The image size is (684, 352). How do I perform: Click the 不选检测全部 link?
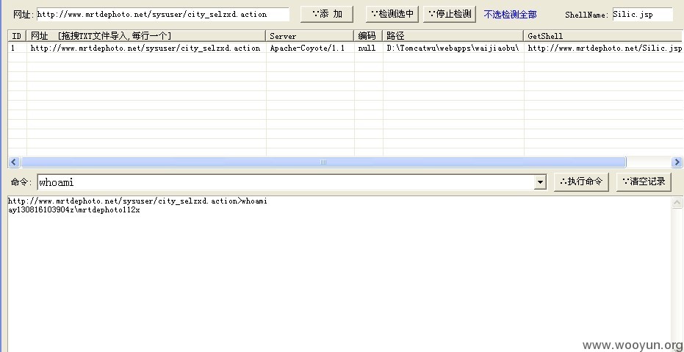click(x=510, y=15)
